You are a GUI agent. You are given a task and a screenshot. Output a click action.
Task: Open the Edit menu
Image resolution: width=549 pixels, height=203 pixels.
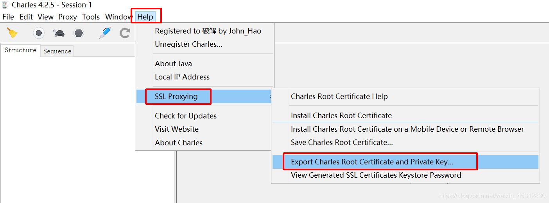[26, 17]
